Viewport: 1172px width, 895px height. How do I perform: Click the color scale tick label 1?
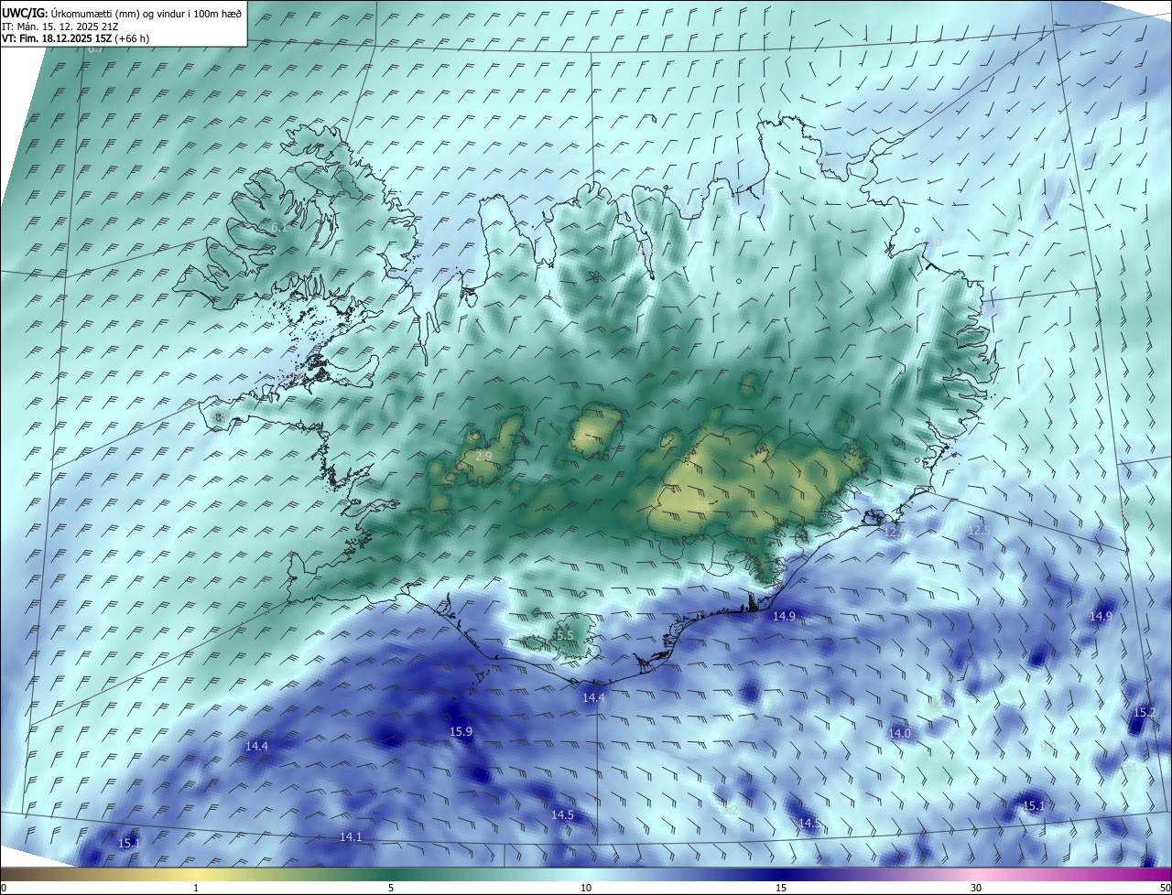pos(197,888)
